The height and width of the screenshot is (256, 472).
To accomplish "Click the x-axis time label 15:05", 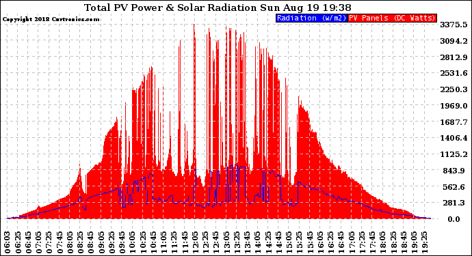I will (x=289, y=242).
